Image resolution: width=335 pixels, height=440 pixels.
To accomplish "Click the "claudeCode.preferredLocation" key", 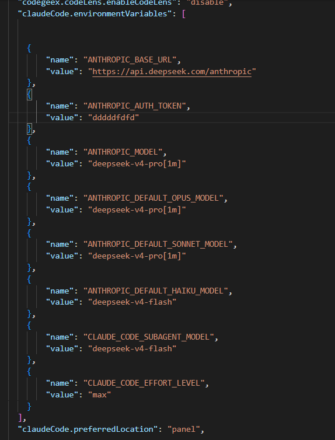I will point(88,429).
